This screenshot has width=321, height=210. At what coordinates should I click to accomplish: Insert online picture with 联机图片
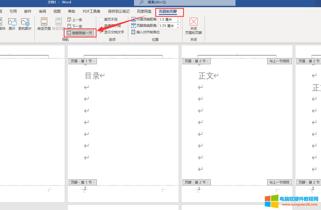click(25, 24)
